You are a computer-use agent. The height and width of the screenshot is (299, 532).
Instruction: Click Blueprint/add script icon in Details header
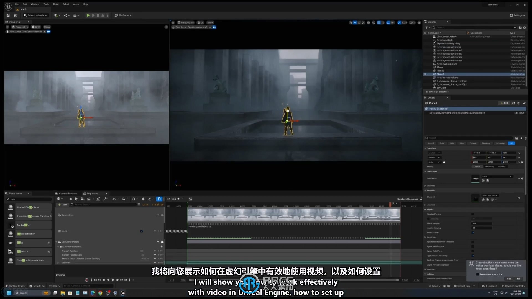click(x=513, y=103)
